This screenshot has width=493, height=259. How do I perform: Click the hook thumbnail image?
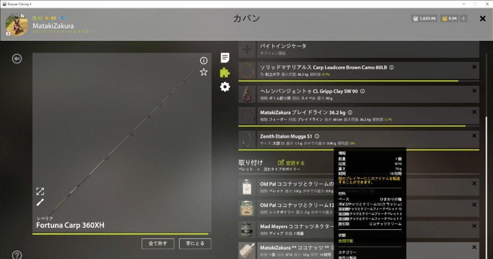pyautogui.click(x=247, y=140)
